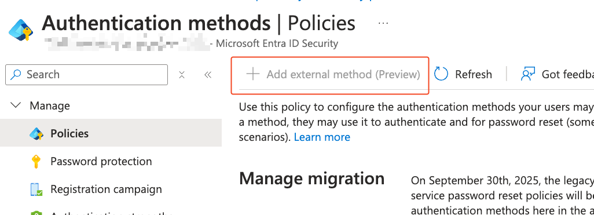594x215 pixels.
Task: Open the ellipsis more options menu
Action: click(383, 23)
